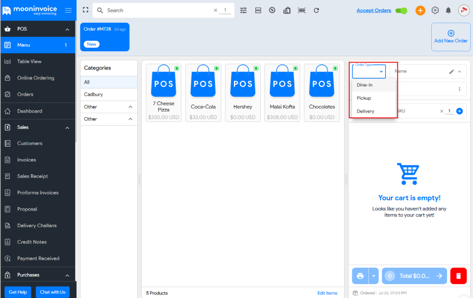Click the fullscreen toggle icon

[x=85, y=10]
